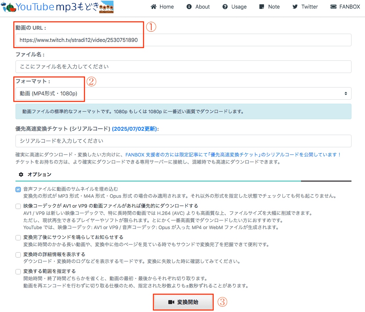Go to the About page label
365x312 pixels.
click(x=202, y=7)
